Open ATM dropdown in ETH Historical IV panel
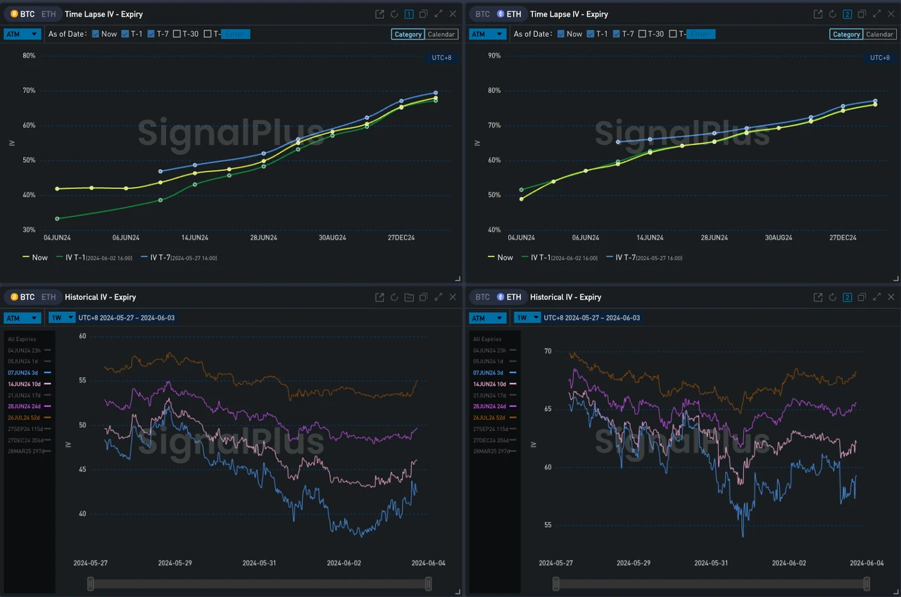Image resolution: width=901 pixels, height=597 pixels. coord(487,318)
